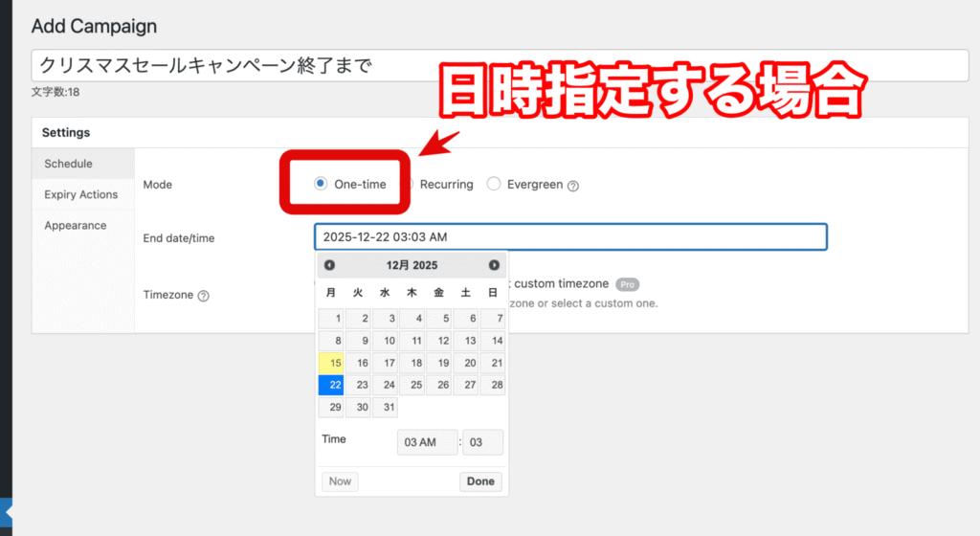Edit the campaign title field
980x536 pixels.
coord(500,66)
